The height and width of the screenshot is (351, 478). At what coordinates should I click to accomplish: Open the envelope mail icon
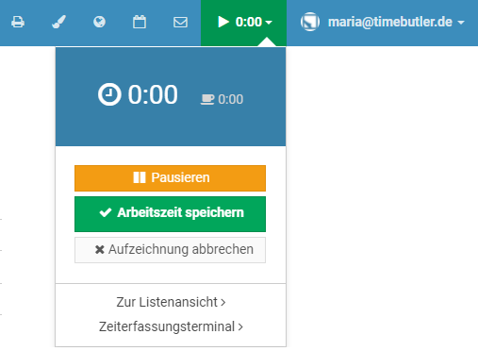pyautogui.click(x=180, y=22)
